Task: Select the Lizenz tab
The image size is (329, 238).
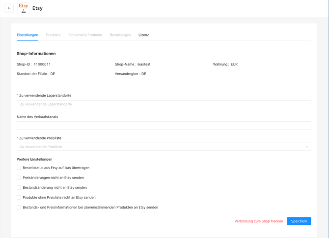Action: (144, 35)
